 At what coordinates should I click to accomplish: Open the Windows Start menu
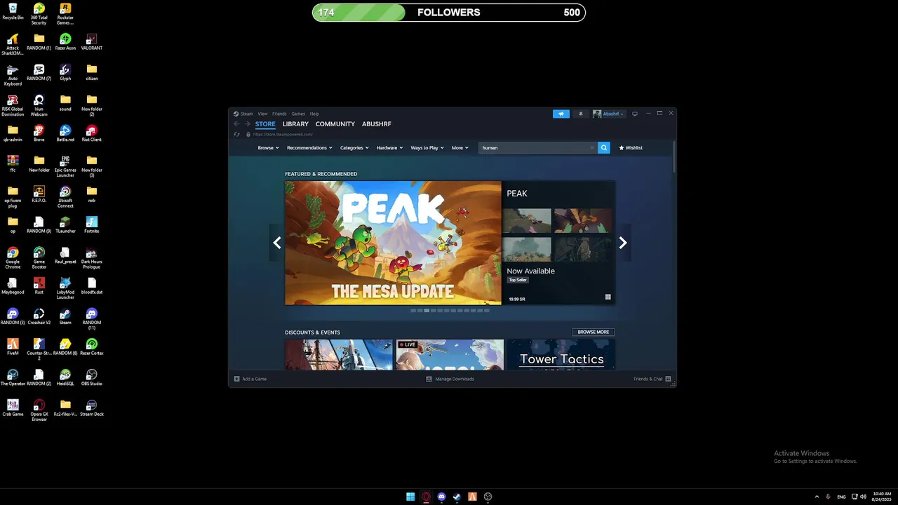410,497
